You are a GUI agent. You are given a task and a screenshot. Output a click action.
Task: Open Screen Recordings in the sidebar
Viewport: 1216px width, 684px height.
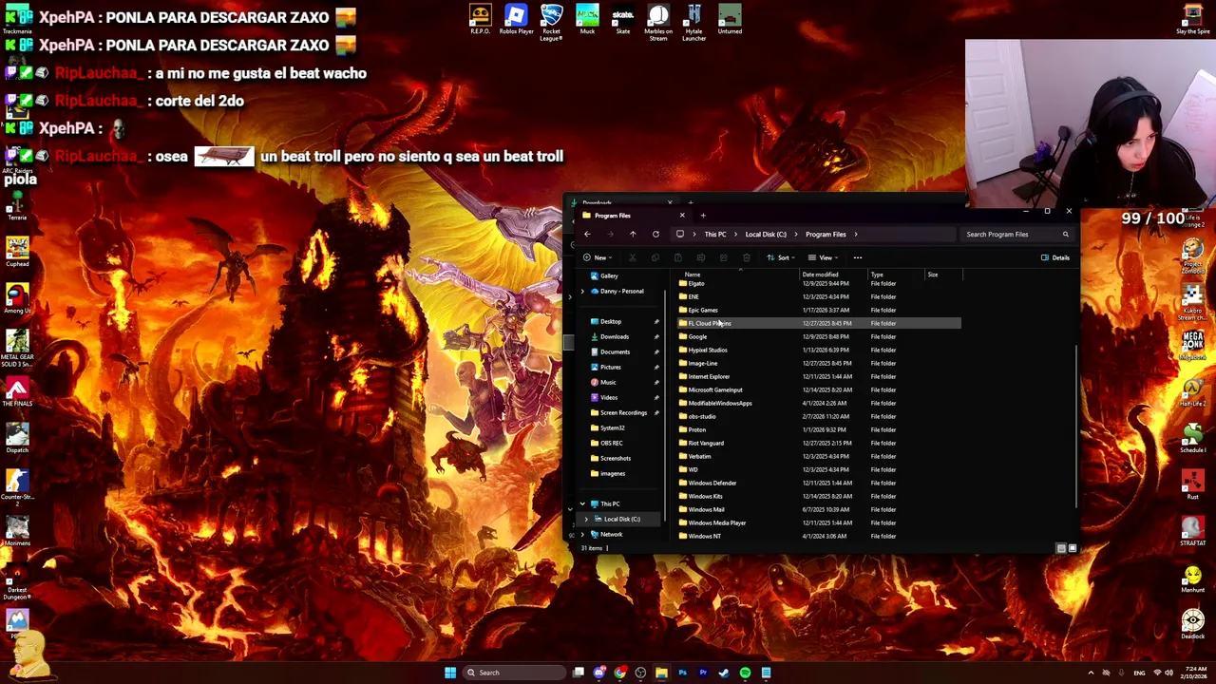[623, 413]
